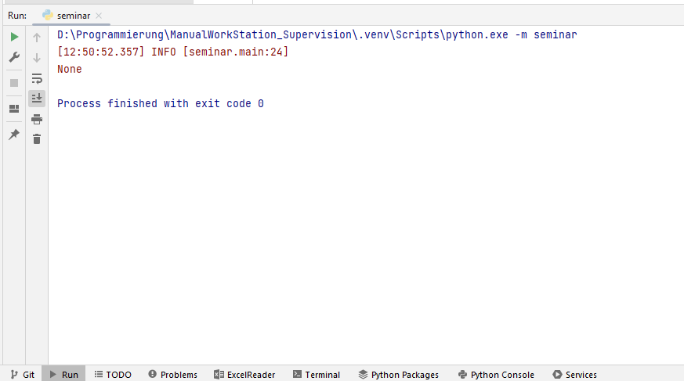Close the seminar run tab
The image size is (684, 381).
99,16
